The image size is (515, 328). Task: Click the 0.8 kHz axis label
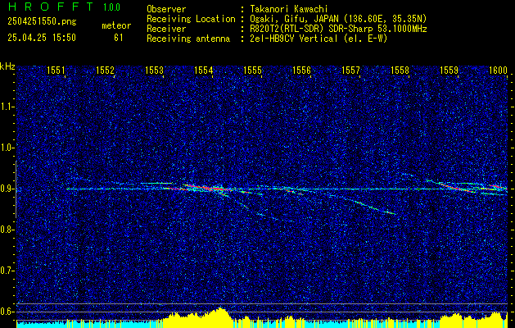tap(6, 230)
